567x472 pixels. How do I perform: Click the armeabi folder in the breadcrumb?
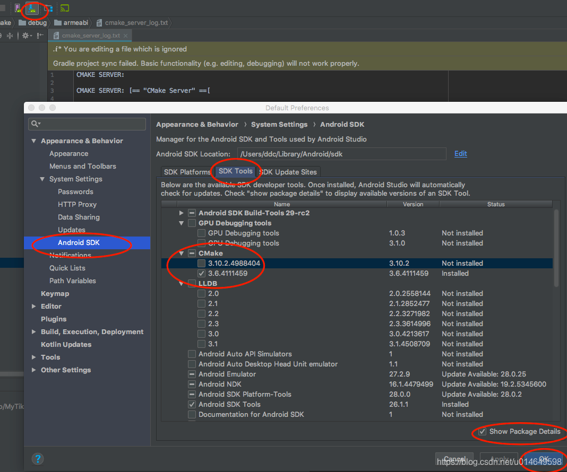click(x=71, y=23)
